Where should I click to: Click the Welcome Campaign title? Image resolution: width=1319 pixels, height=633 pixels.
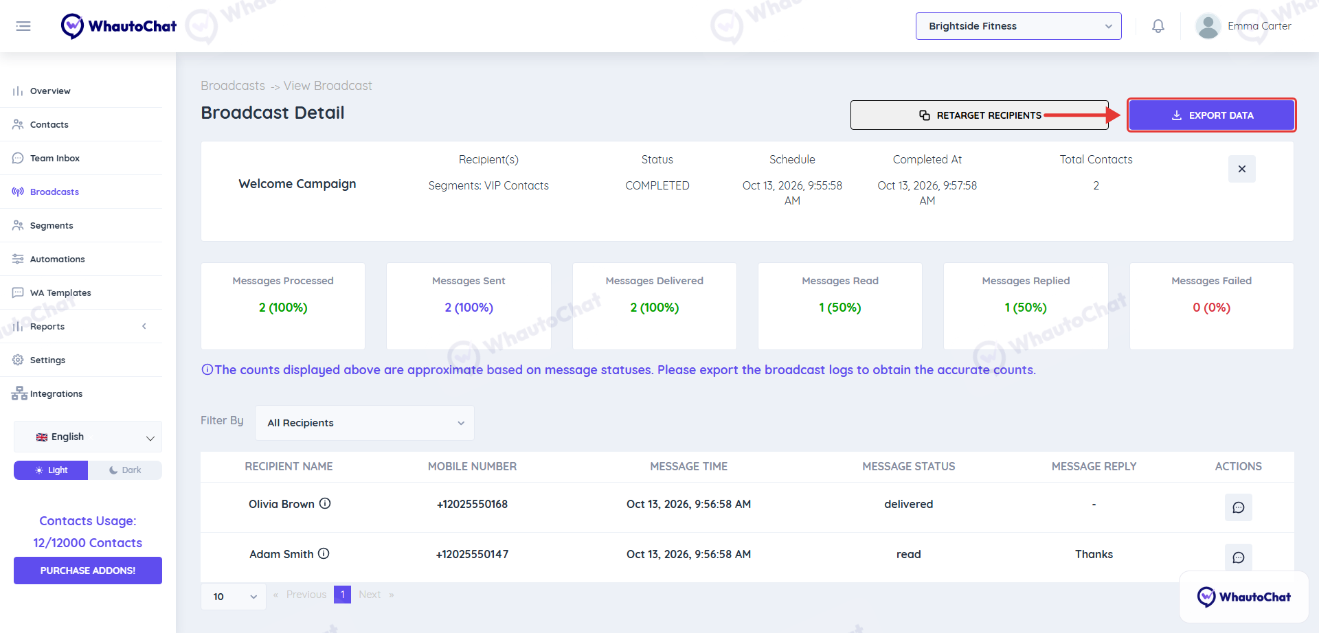(297, 184)
